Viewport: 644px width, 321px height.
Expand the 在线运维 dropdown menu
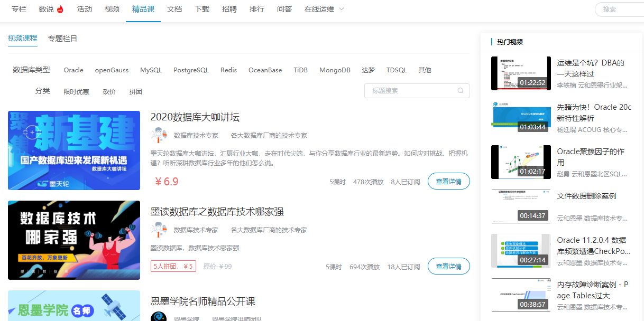324,9
